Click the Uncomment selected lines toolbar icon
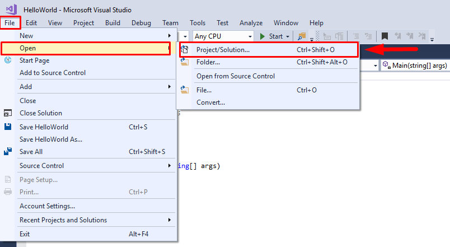 coord(368,36)
